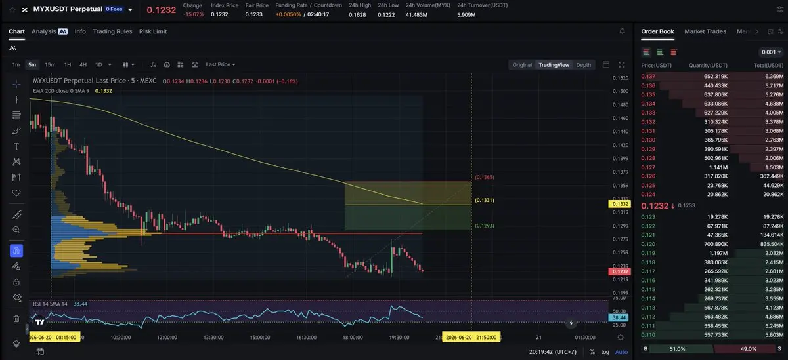Toggle hide all drawings eye icon
Image resolution: width=788 pixels, height=360 pixels.
(16, 297)
